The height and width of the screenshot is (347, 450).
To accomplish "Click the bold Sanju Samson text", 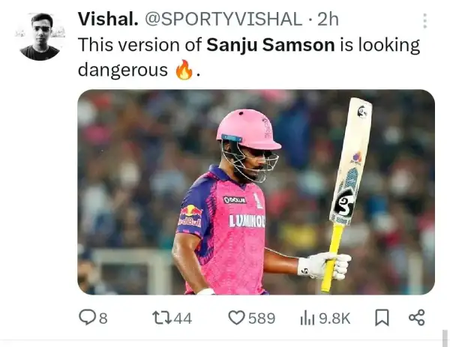I will click(x=271, y=45).
